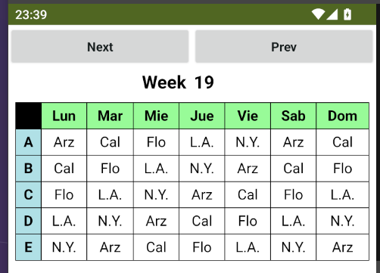Select the Jue column header
This screenshot has width=380, height=273.
tap(202, 116)
